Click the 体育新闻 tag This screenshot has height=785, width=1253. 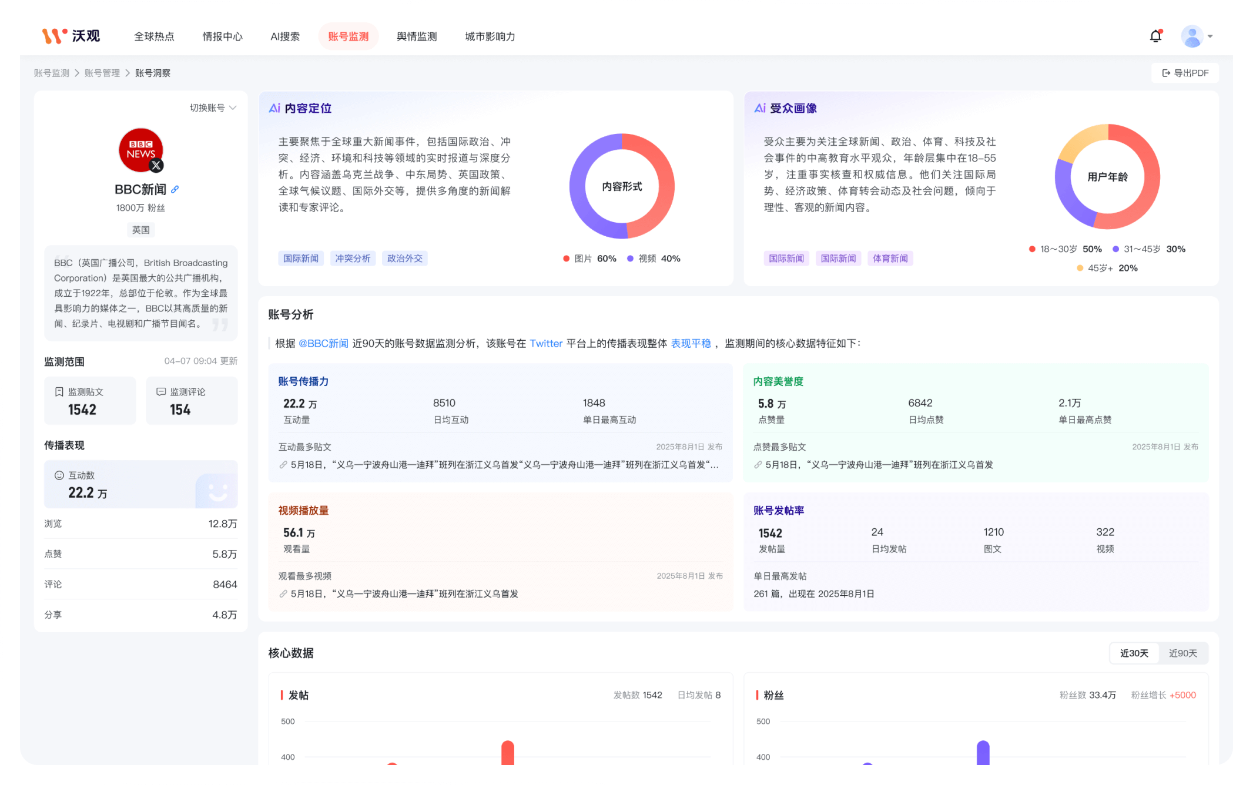tap(890, 259)
